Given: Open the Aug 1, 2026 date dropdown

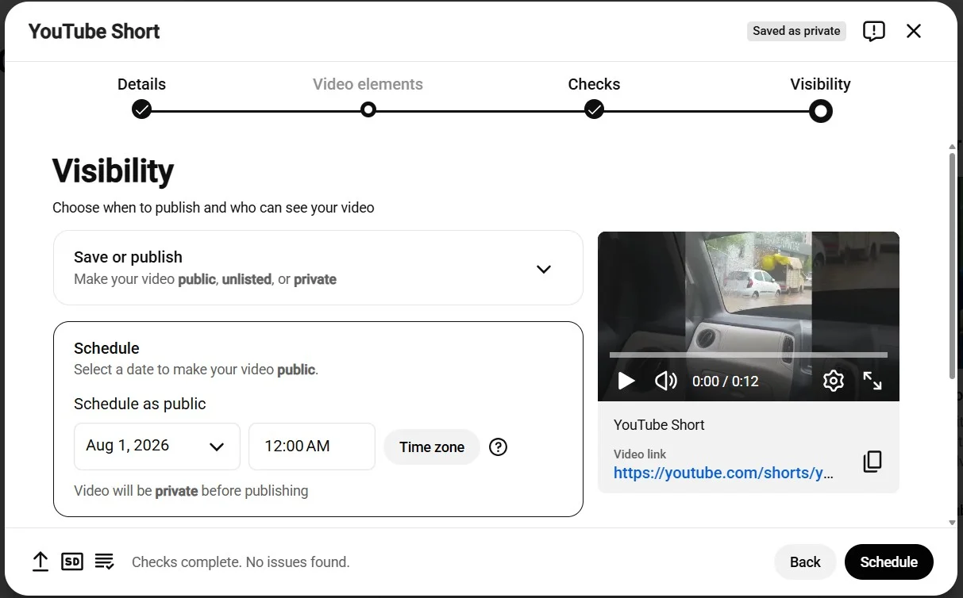Looking at the screenshot, I should pyautogui.click(x=157, y=446).
